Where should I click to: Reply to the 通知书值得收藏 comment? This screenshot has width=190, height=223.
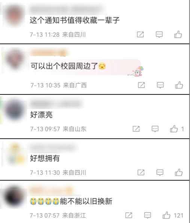point(159,34)
